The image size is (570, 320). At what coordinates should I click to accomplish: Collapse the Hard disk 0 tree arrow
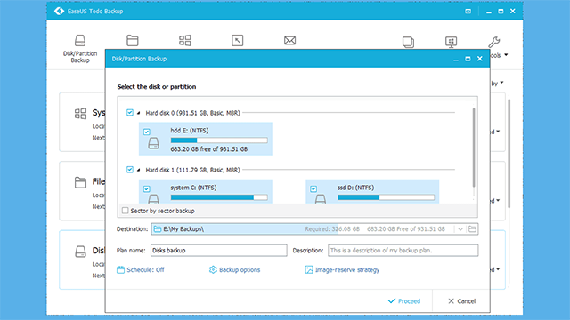tap(139, 113)
